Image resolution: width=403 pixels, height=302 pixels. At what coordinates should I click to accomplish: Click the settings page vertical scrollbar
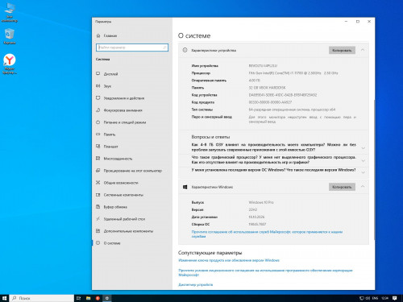click(x=374, y=169)
